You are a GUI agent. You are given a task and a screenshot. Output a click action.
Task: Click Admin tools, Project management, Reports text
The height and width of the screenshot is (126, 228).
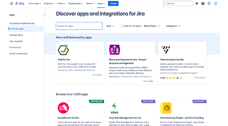pos(179,73)
